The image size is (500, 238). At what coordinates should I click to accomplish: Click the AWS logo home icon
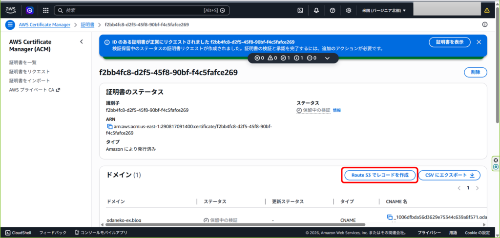[x=10, y=10]
